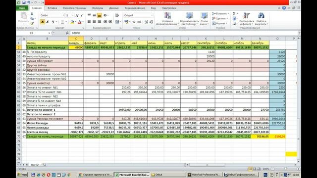Click the Excel Help question mark icon
This screenshot has height=178, width=317.
[x=284, y=8]
